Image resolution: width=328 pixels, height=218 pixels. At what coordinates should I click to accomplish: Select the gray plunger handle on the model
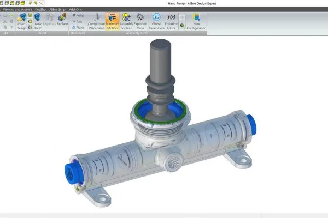160,59
